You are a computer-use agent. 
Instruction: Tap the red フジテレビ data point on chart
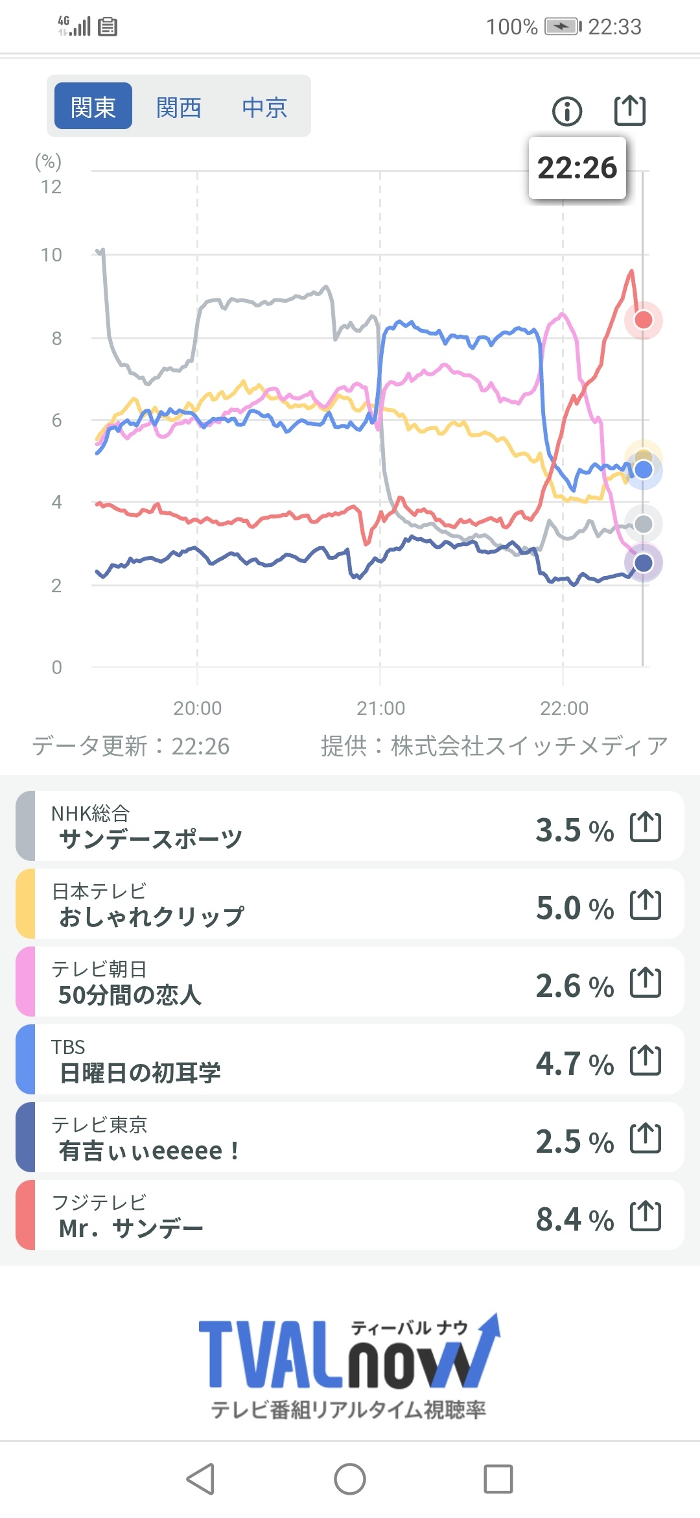(643, 320)
